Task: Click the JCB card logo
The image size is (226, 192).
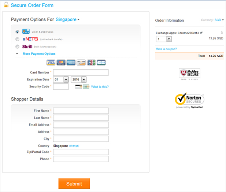Action: point(91,62)
